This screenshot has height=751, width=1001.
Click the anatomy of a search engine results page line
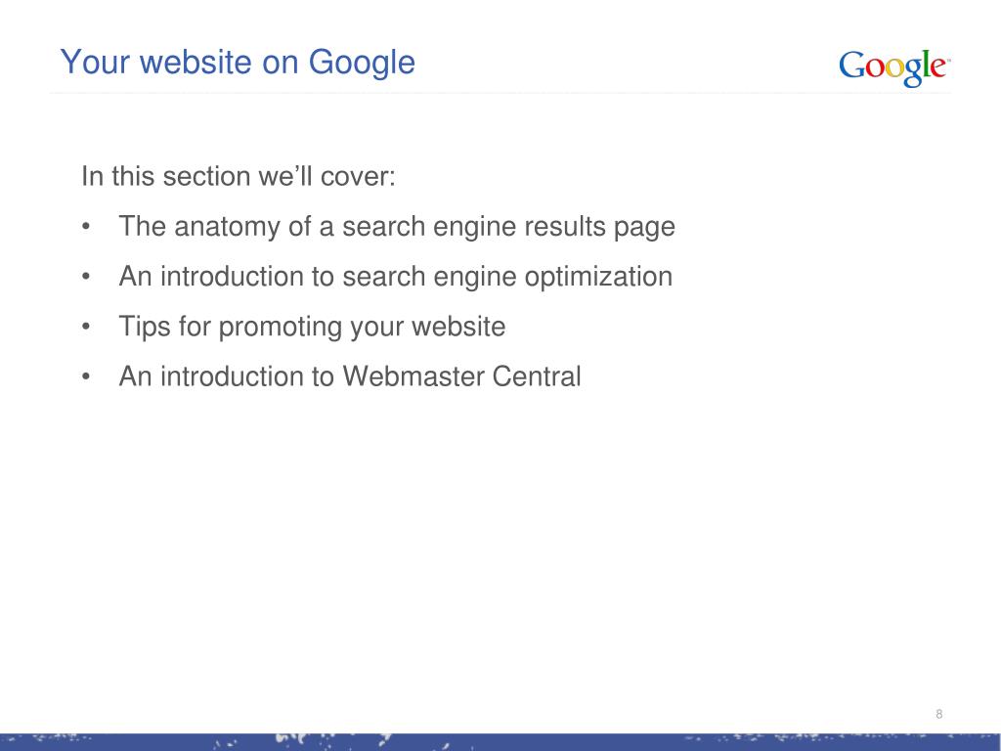point(397,227)
